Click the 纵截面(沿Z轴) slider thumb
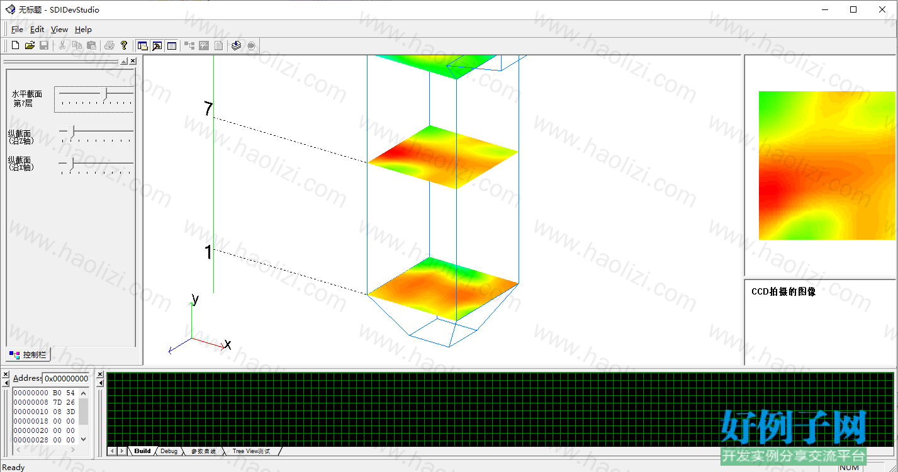The image size is (898, 472). [x=72, y=131]
